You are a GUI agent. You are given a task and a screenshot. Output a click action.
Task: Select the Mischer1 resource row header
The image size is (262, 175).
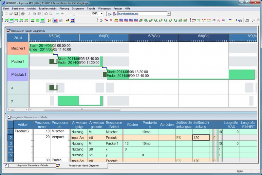coord(18,48)
